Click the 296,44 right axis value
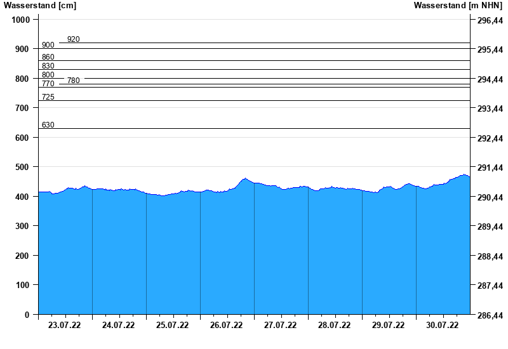The width and height of the screenshot is (508, 349). click(x=490, y=21)
